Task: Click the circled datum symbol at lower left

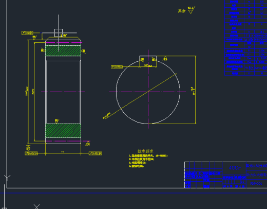Action: tap(28, 148)
